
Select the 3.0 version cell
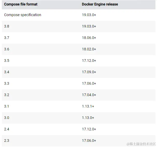[7, 118]
